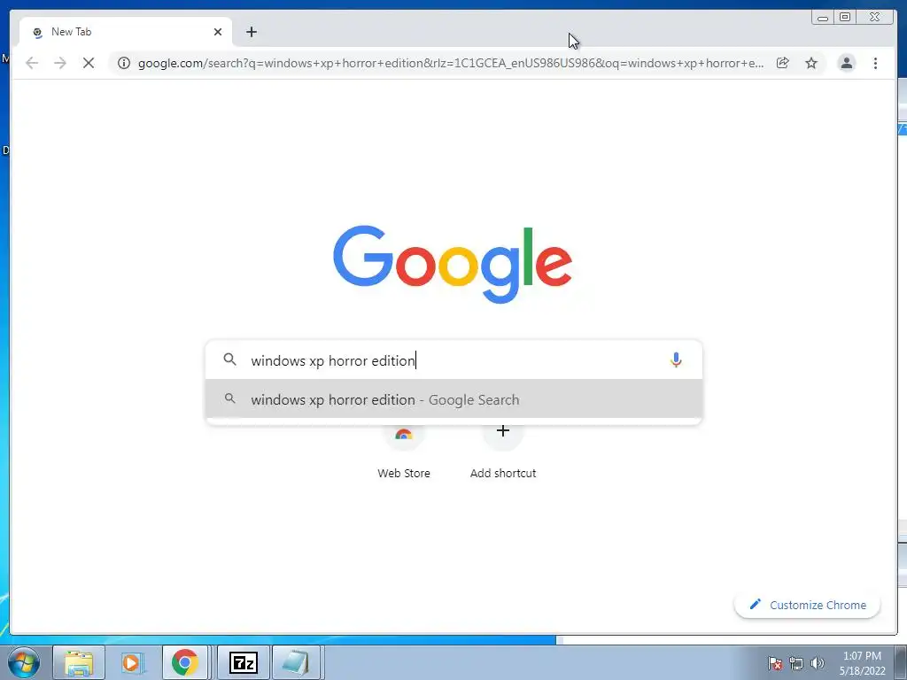The height and width of the screenshot is (680, 907).
Task: Stop loading the page
Action: (x=89, y=63)
